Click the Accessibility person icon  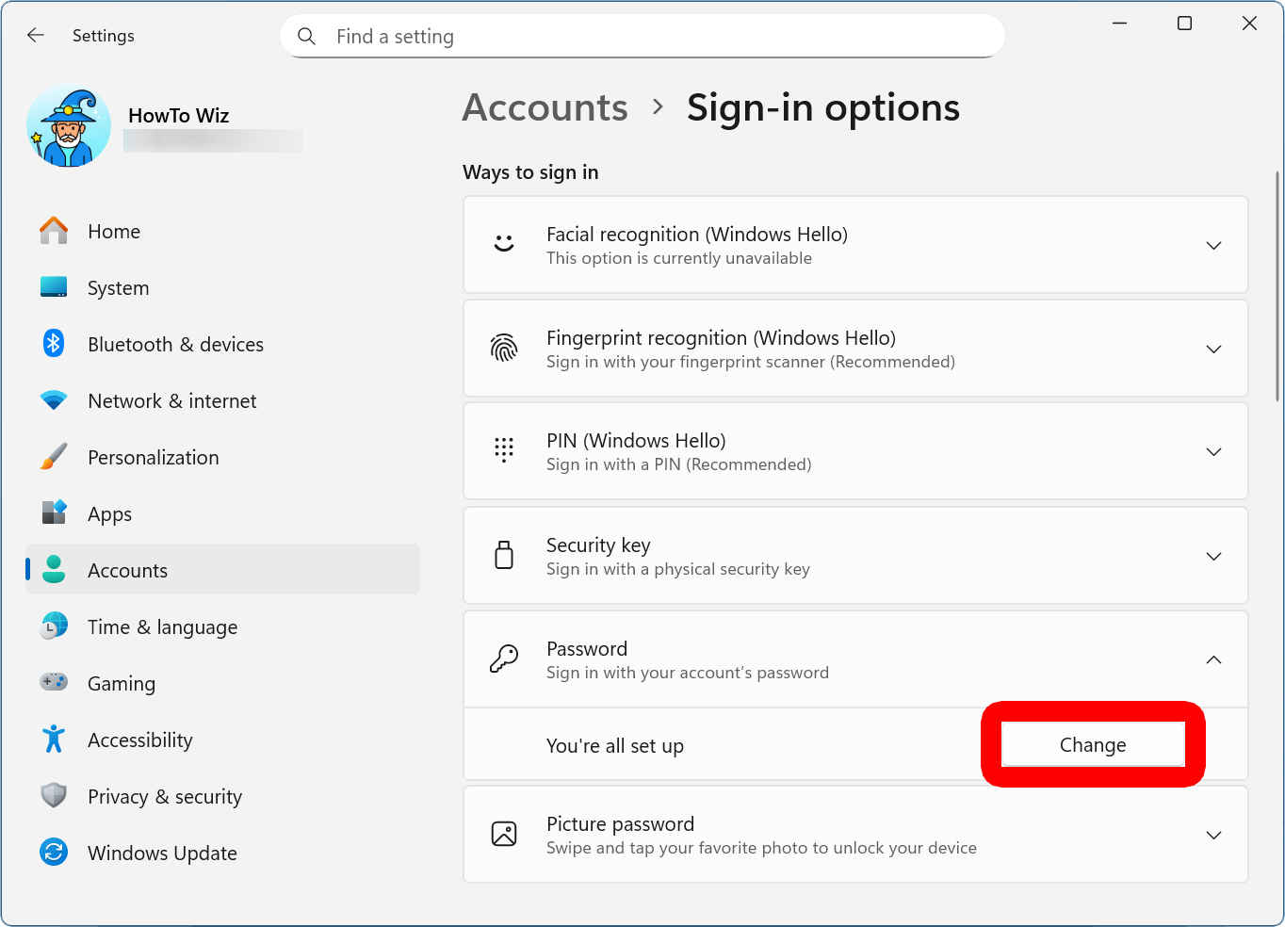pos(54,740)
